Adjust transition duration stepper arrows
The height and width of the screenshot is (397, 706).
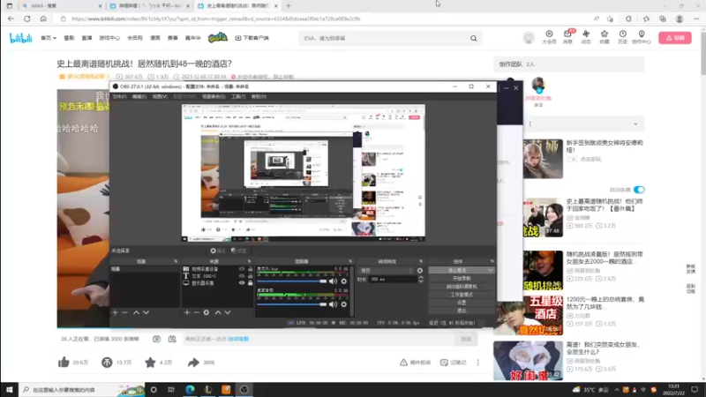pyautogui.click(x=421, y=279)
